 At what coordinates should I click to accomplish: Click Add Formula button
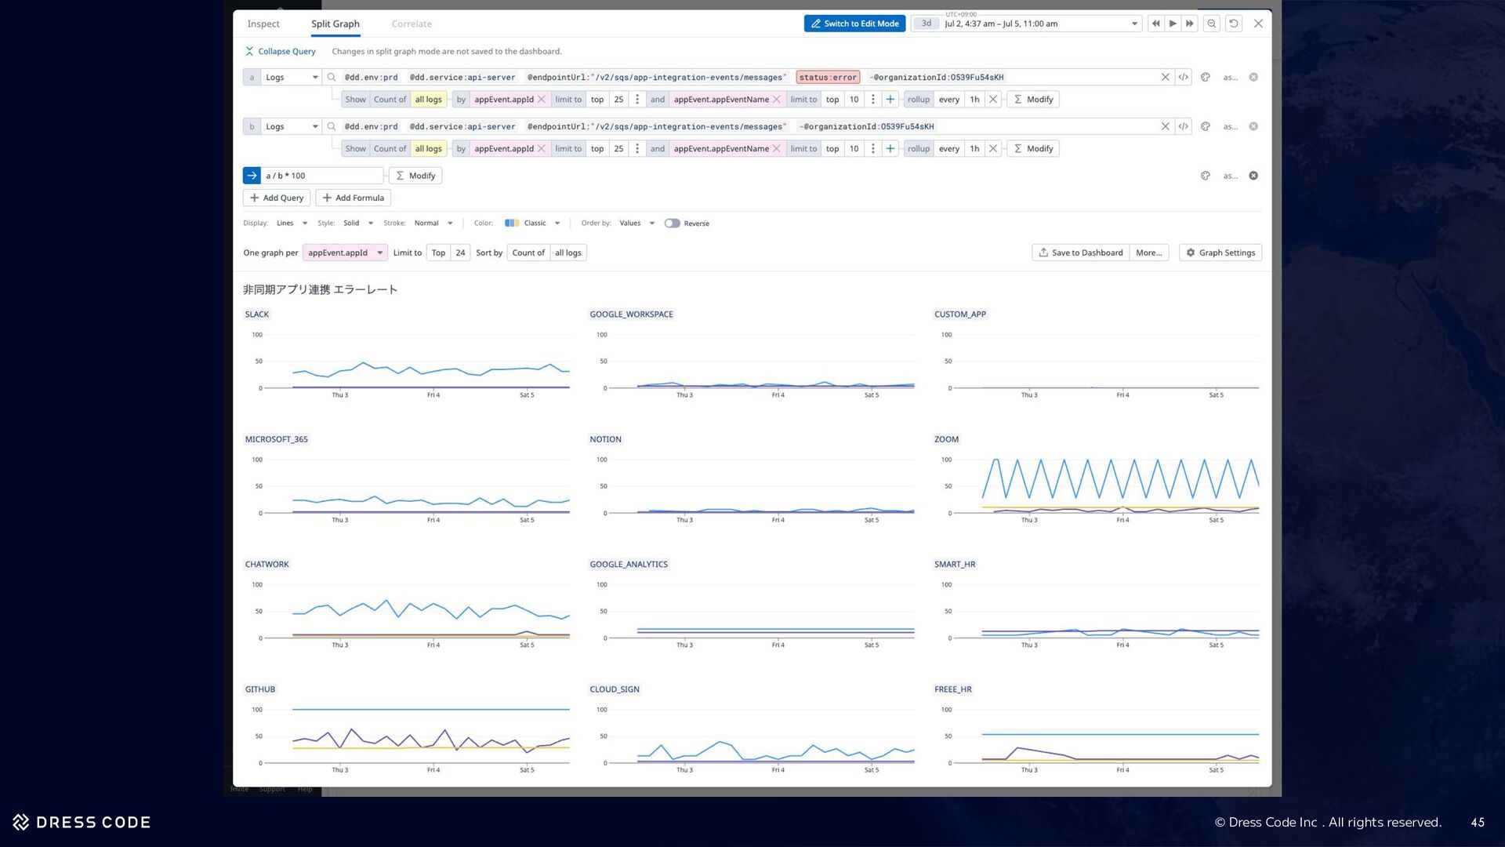pyautogui.click(x=353, y=198)
